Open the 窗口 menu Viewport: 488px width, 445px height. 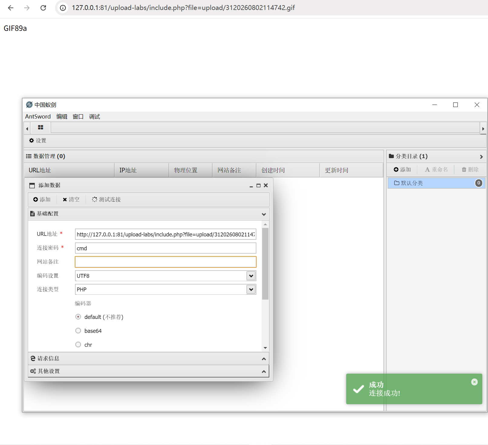click(78, 117)
